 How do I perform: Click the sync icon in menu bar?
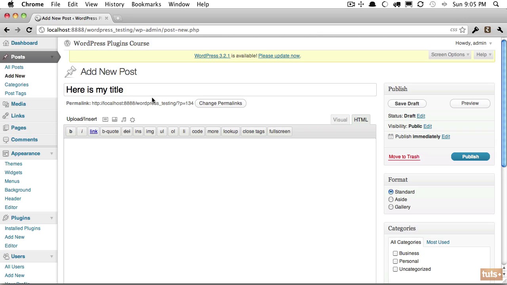420,4
